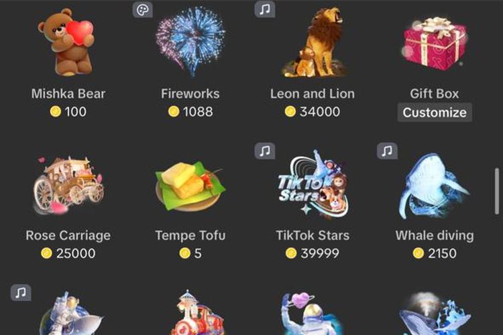Click the Customize button under Gift Box
503x335 pixels.
[x=435, y=113]
